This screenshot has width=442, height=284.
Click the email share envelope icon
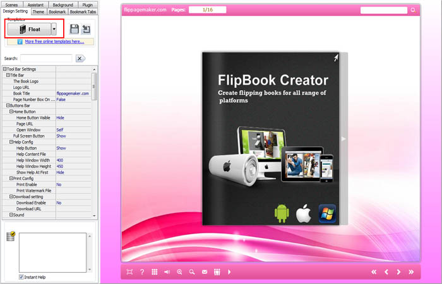coord(205,272)
